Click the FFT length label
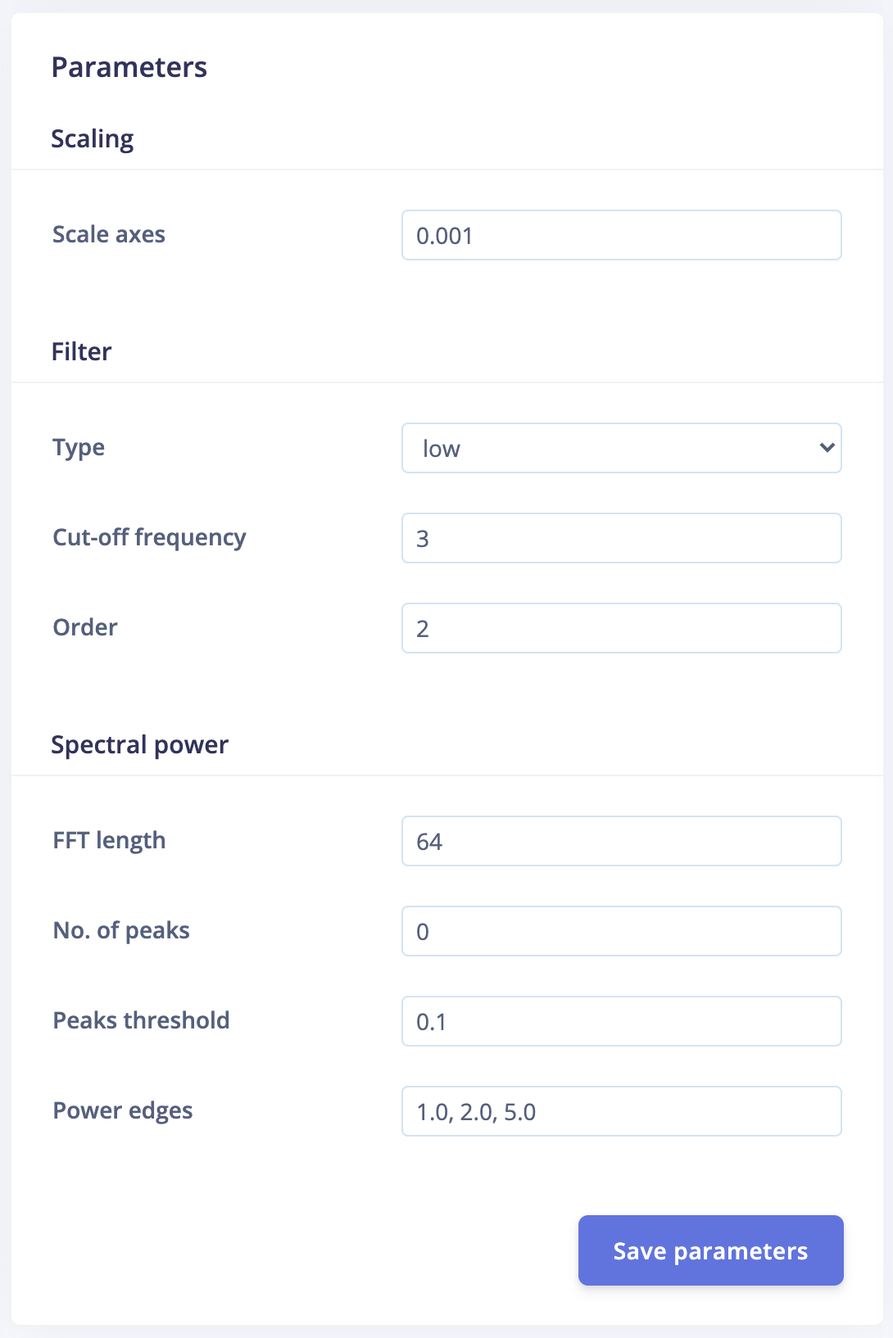Viewport: 893px width, 1338px height. [109, 841]
